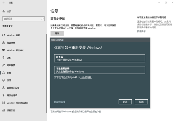The width and height of the screenshot is (176, 121).
Task: Click the 后退 button in the dialog
Action: [125, 102]
